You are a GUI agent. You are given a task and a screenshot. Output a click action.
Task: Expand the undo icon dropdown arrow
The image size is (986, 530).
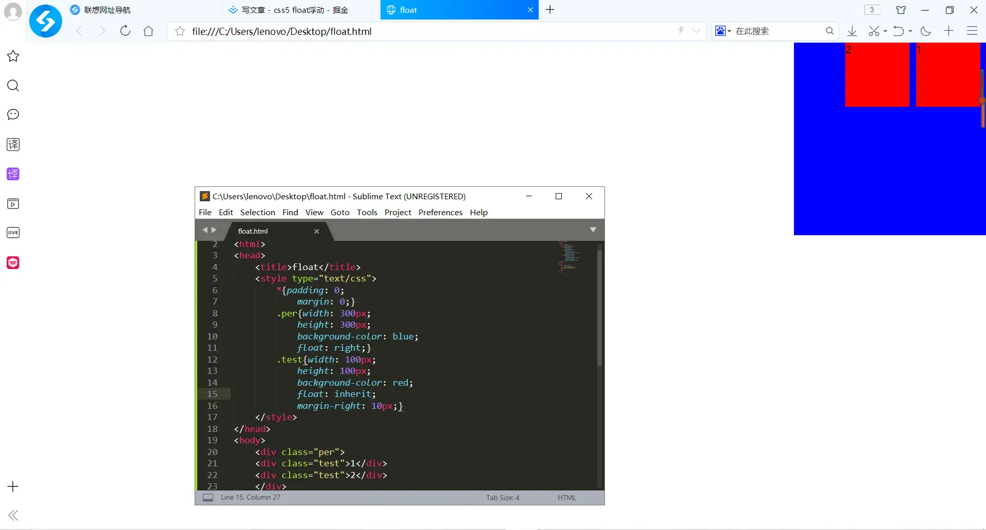click(911, 31)
